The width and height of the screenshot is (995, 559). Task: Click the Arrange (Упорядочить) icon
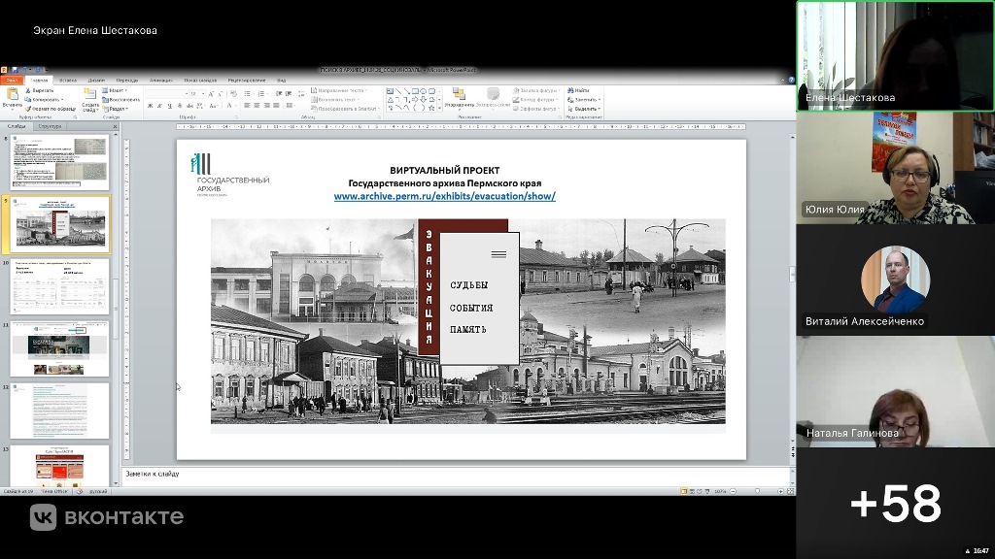click(x=459, y=94)
